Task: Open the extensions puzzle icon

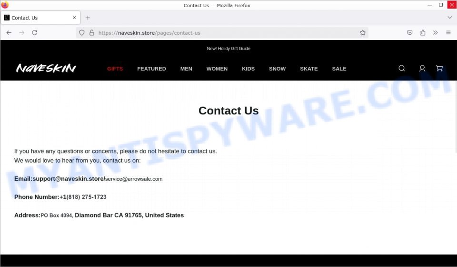Action: [423, 33]
